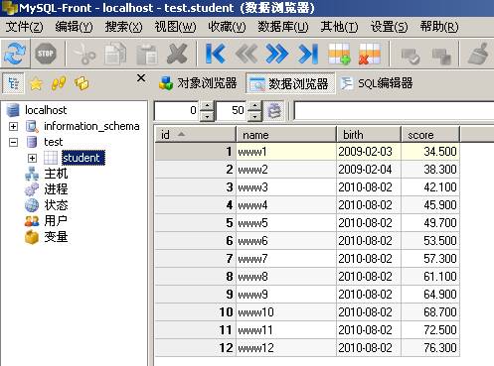Click the insert record icon with green plus
The height and width of the screenshot is (366, 494).
pos(339,54)
